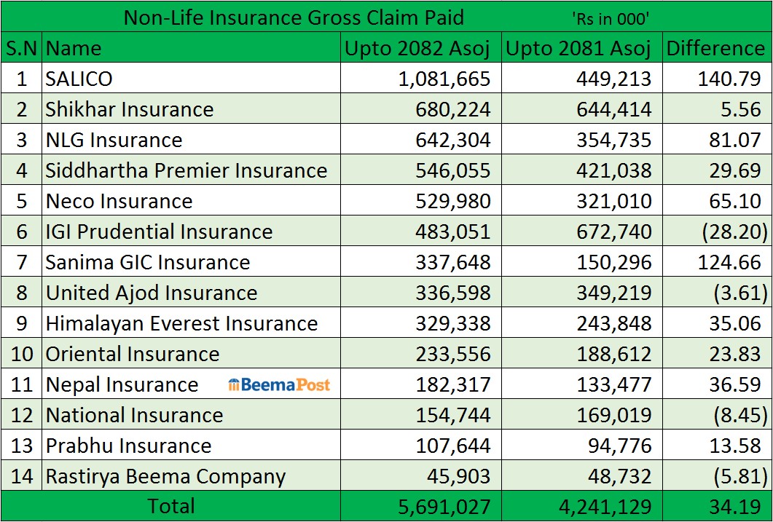Select the table title 'Non-Life Insurance Gross Claim Paid'

tap(294, 17)
